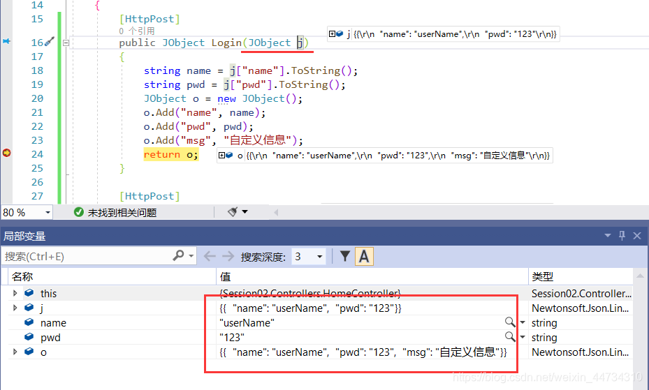Click the bookmark arrow beside line 16
This screenshot has height=390, width=649.
pyautogui.click(x=6, y=41)
